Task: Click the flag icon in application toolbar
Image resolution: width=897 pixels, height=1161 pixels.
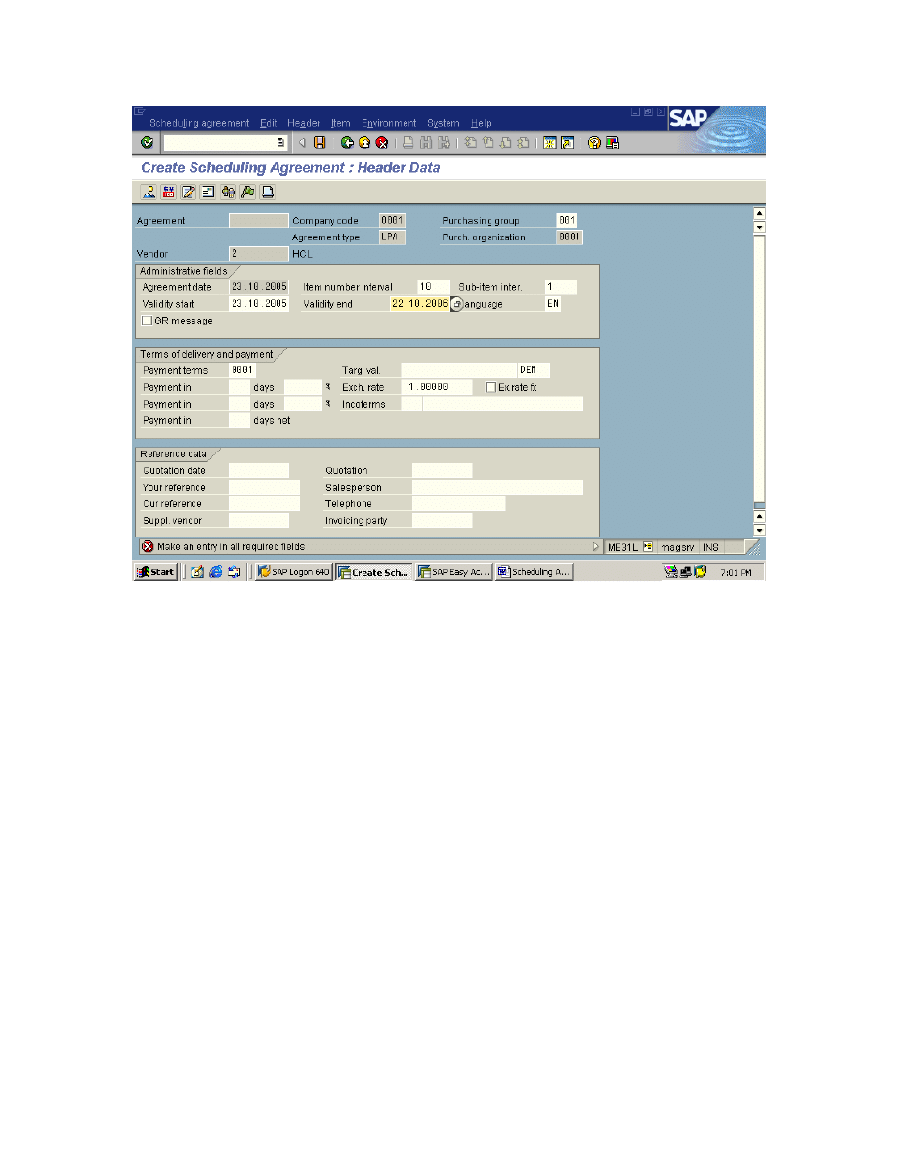Action: point(247,192)
